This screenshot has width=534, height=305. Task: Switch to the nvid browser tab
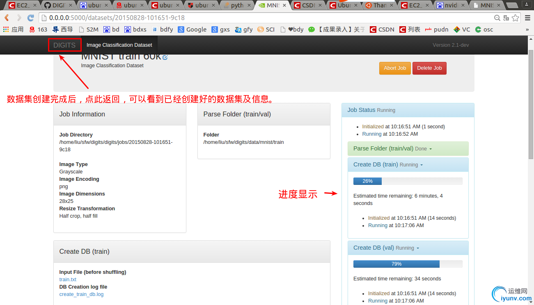(448, 5)
